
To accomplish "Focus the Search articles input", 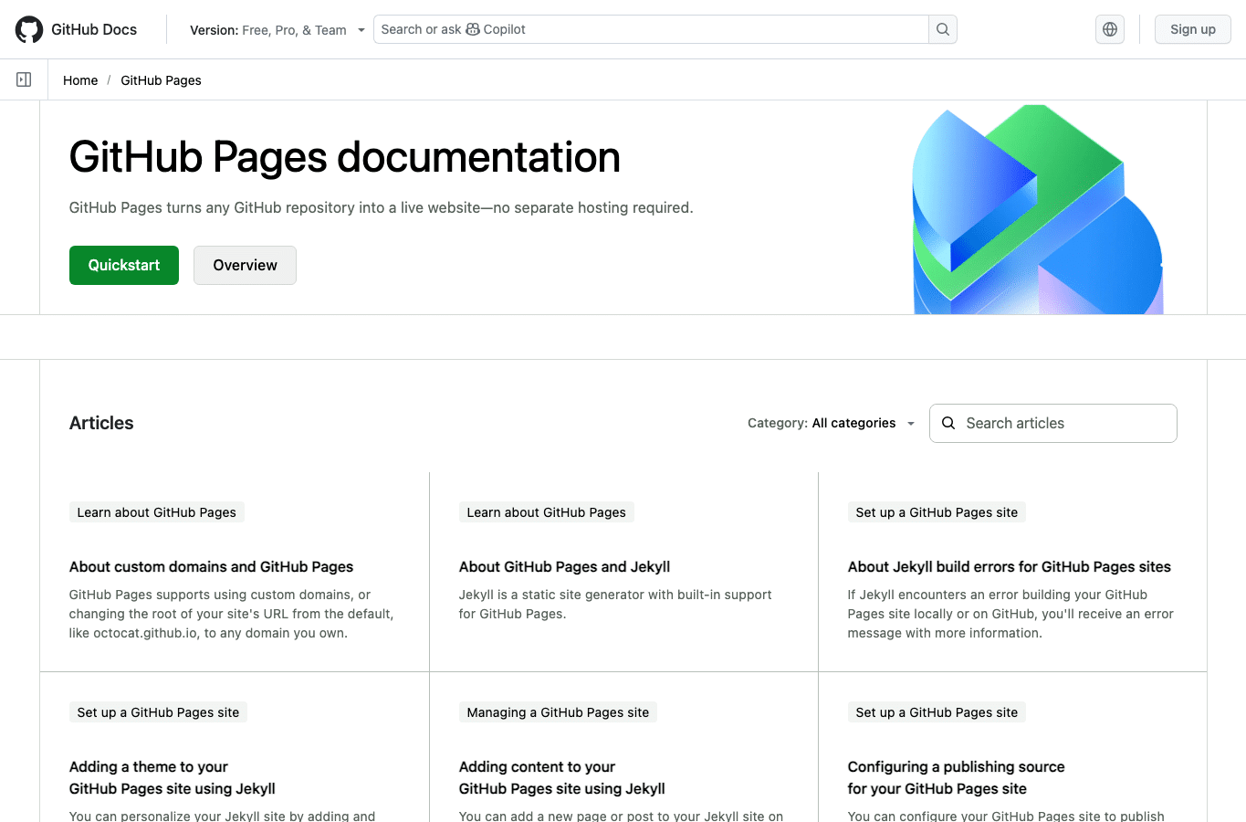I will point(1053,423).
